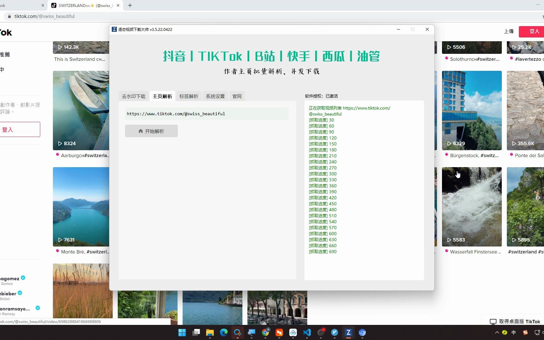
Task: Click 取得桌面版 TikTok button
Action: coord(515,321)
